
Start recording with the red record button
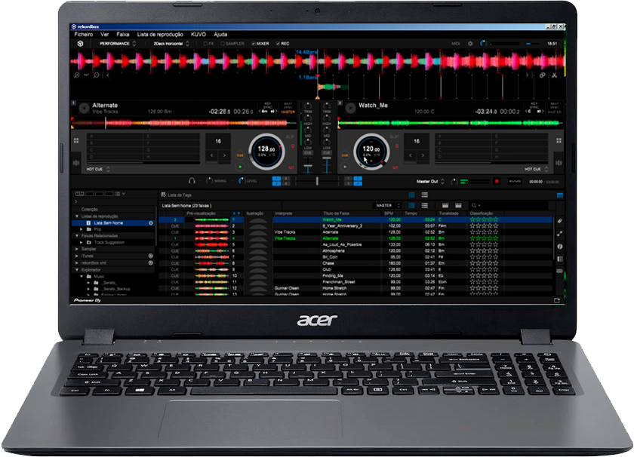click(497, 182)
